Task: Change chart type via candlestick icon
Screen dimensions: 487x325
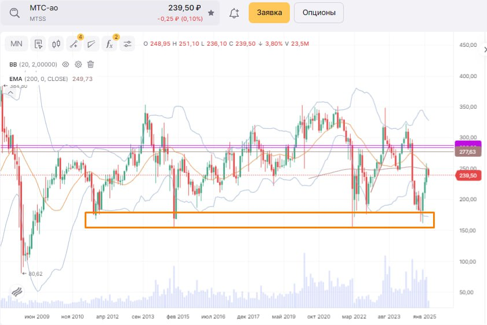Action: pyautogui.click(x=56, y=44)
